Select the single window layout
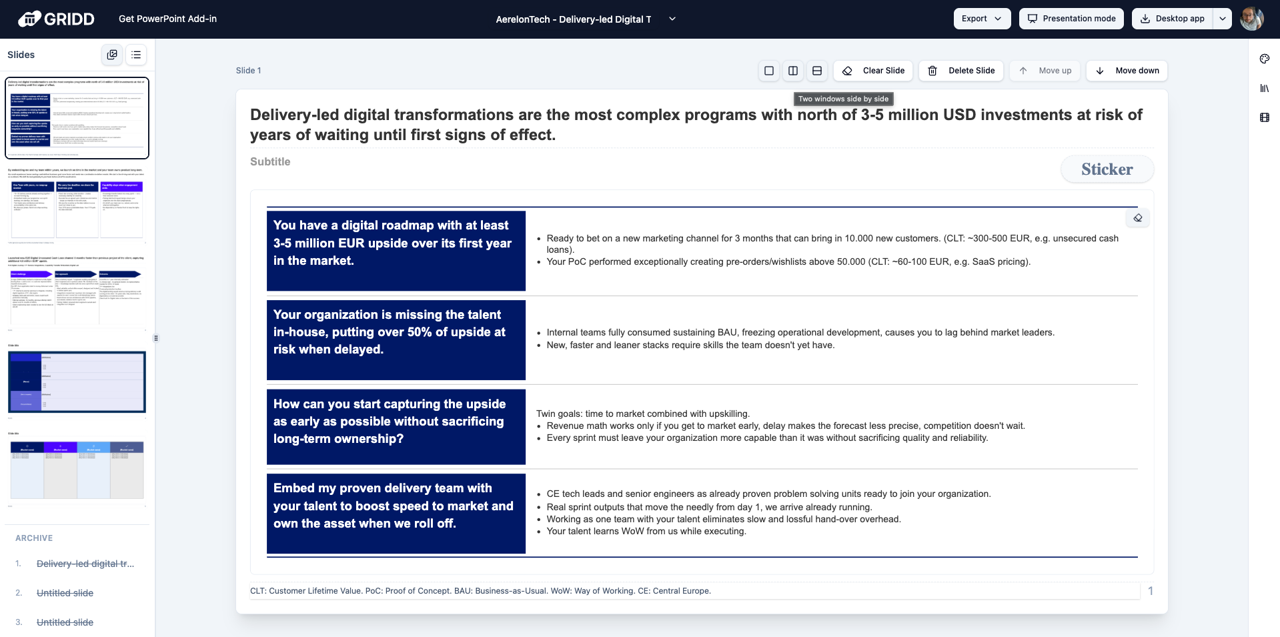The height and width of the screenshot is (637, 1280). (769, 71)
